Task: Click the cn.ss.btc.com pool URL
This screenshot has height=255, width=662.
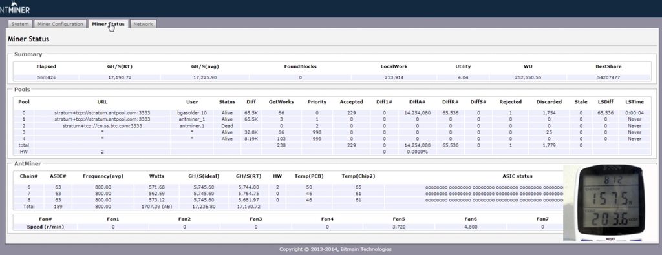Action: click(102, 126)
